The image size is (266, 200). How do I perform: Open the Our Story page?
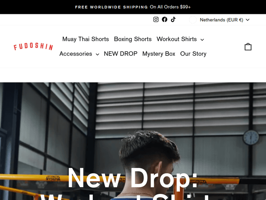coord(193,54)
